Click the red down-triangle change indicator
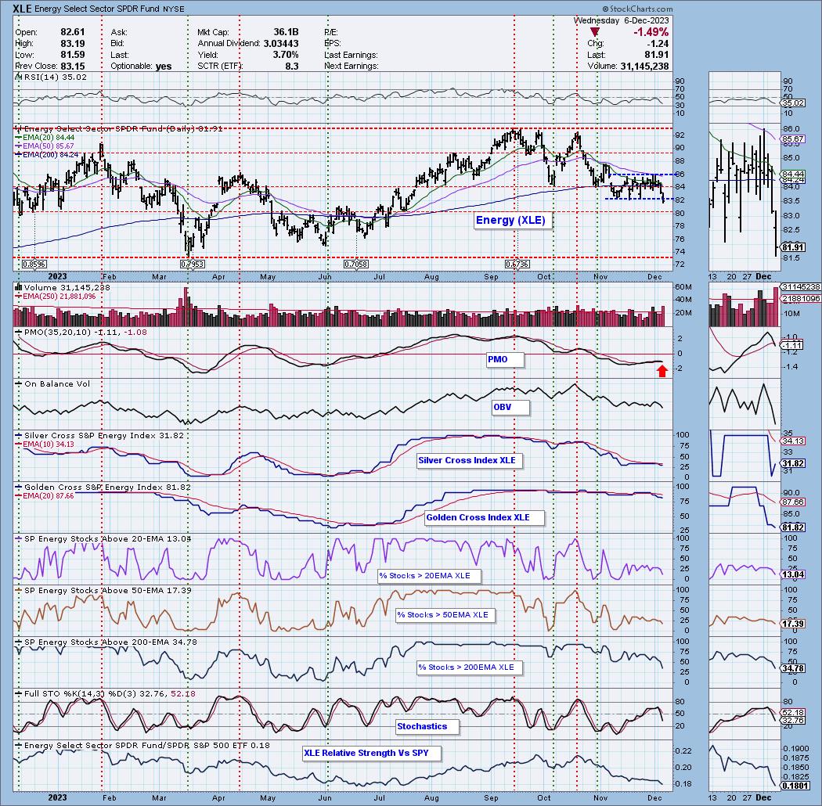This screenshot has height=806, width=822. 594,33
